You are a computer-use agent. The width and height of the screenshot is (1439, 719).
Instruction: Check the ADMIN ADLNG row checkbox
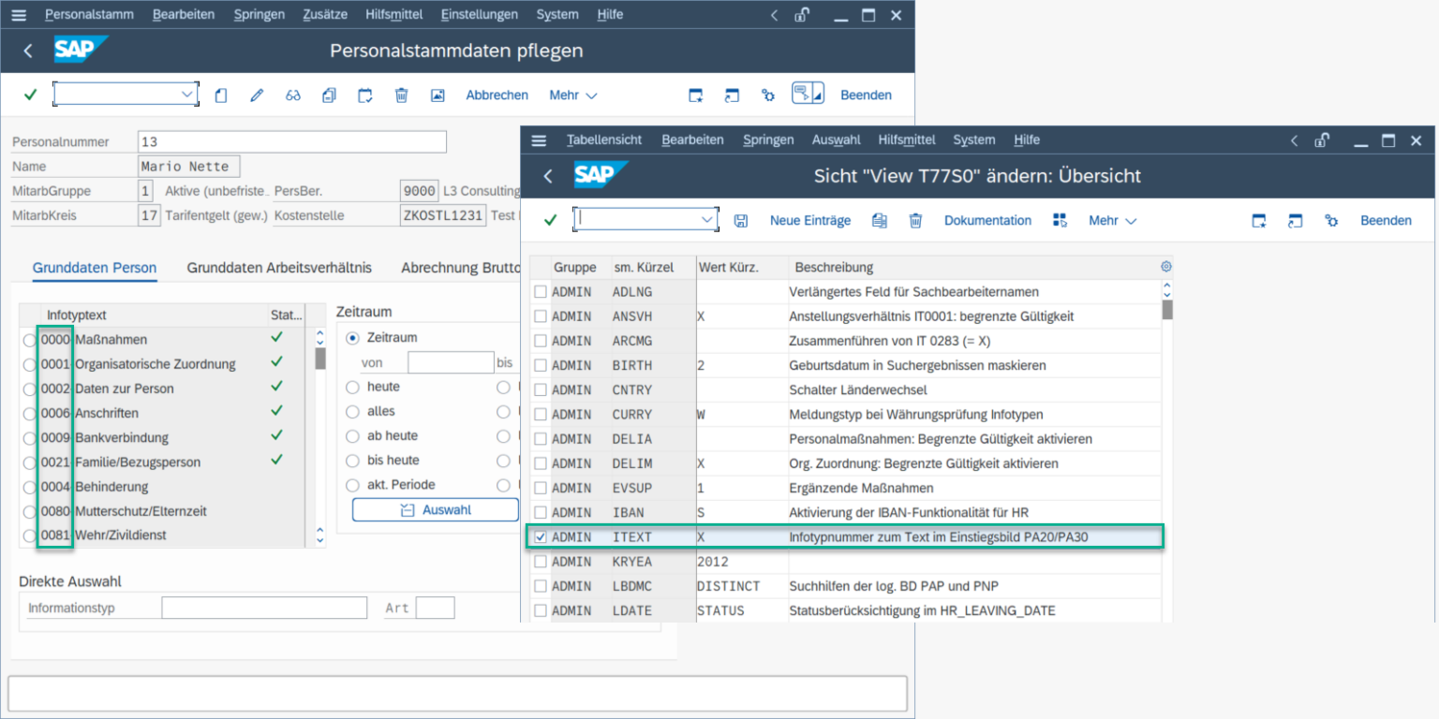(x=540, y=292)
